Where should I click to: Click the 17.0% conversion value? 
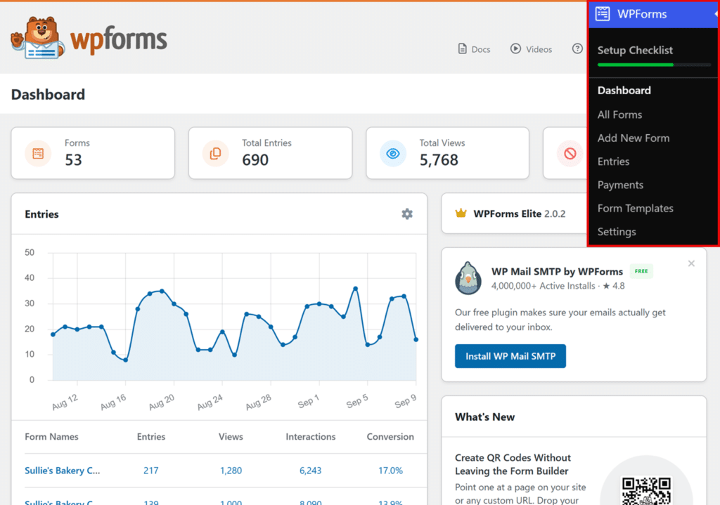point(390,471)
